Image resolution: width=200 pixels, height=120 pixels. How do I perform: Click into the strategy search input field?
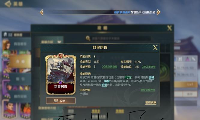click(121, 38)
